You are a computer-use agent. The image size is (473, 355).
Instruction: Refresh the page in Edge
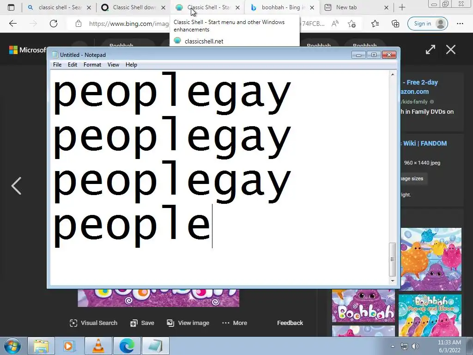point(54,24)
